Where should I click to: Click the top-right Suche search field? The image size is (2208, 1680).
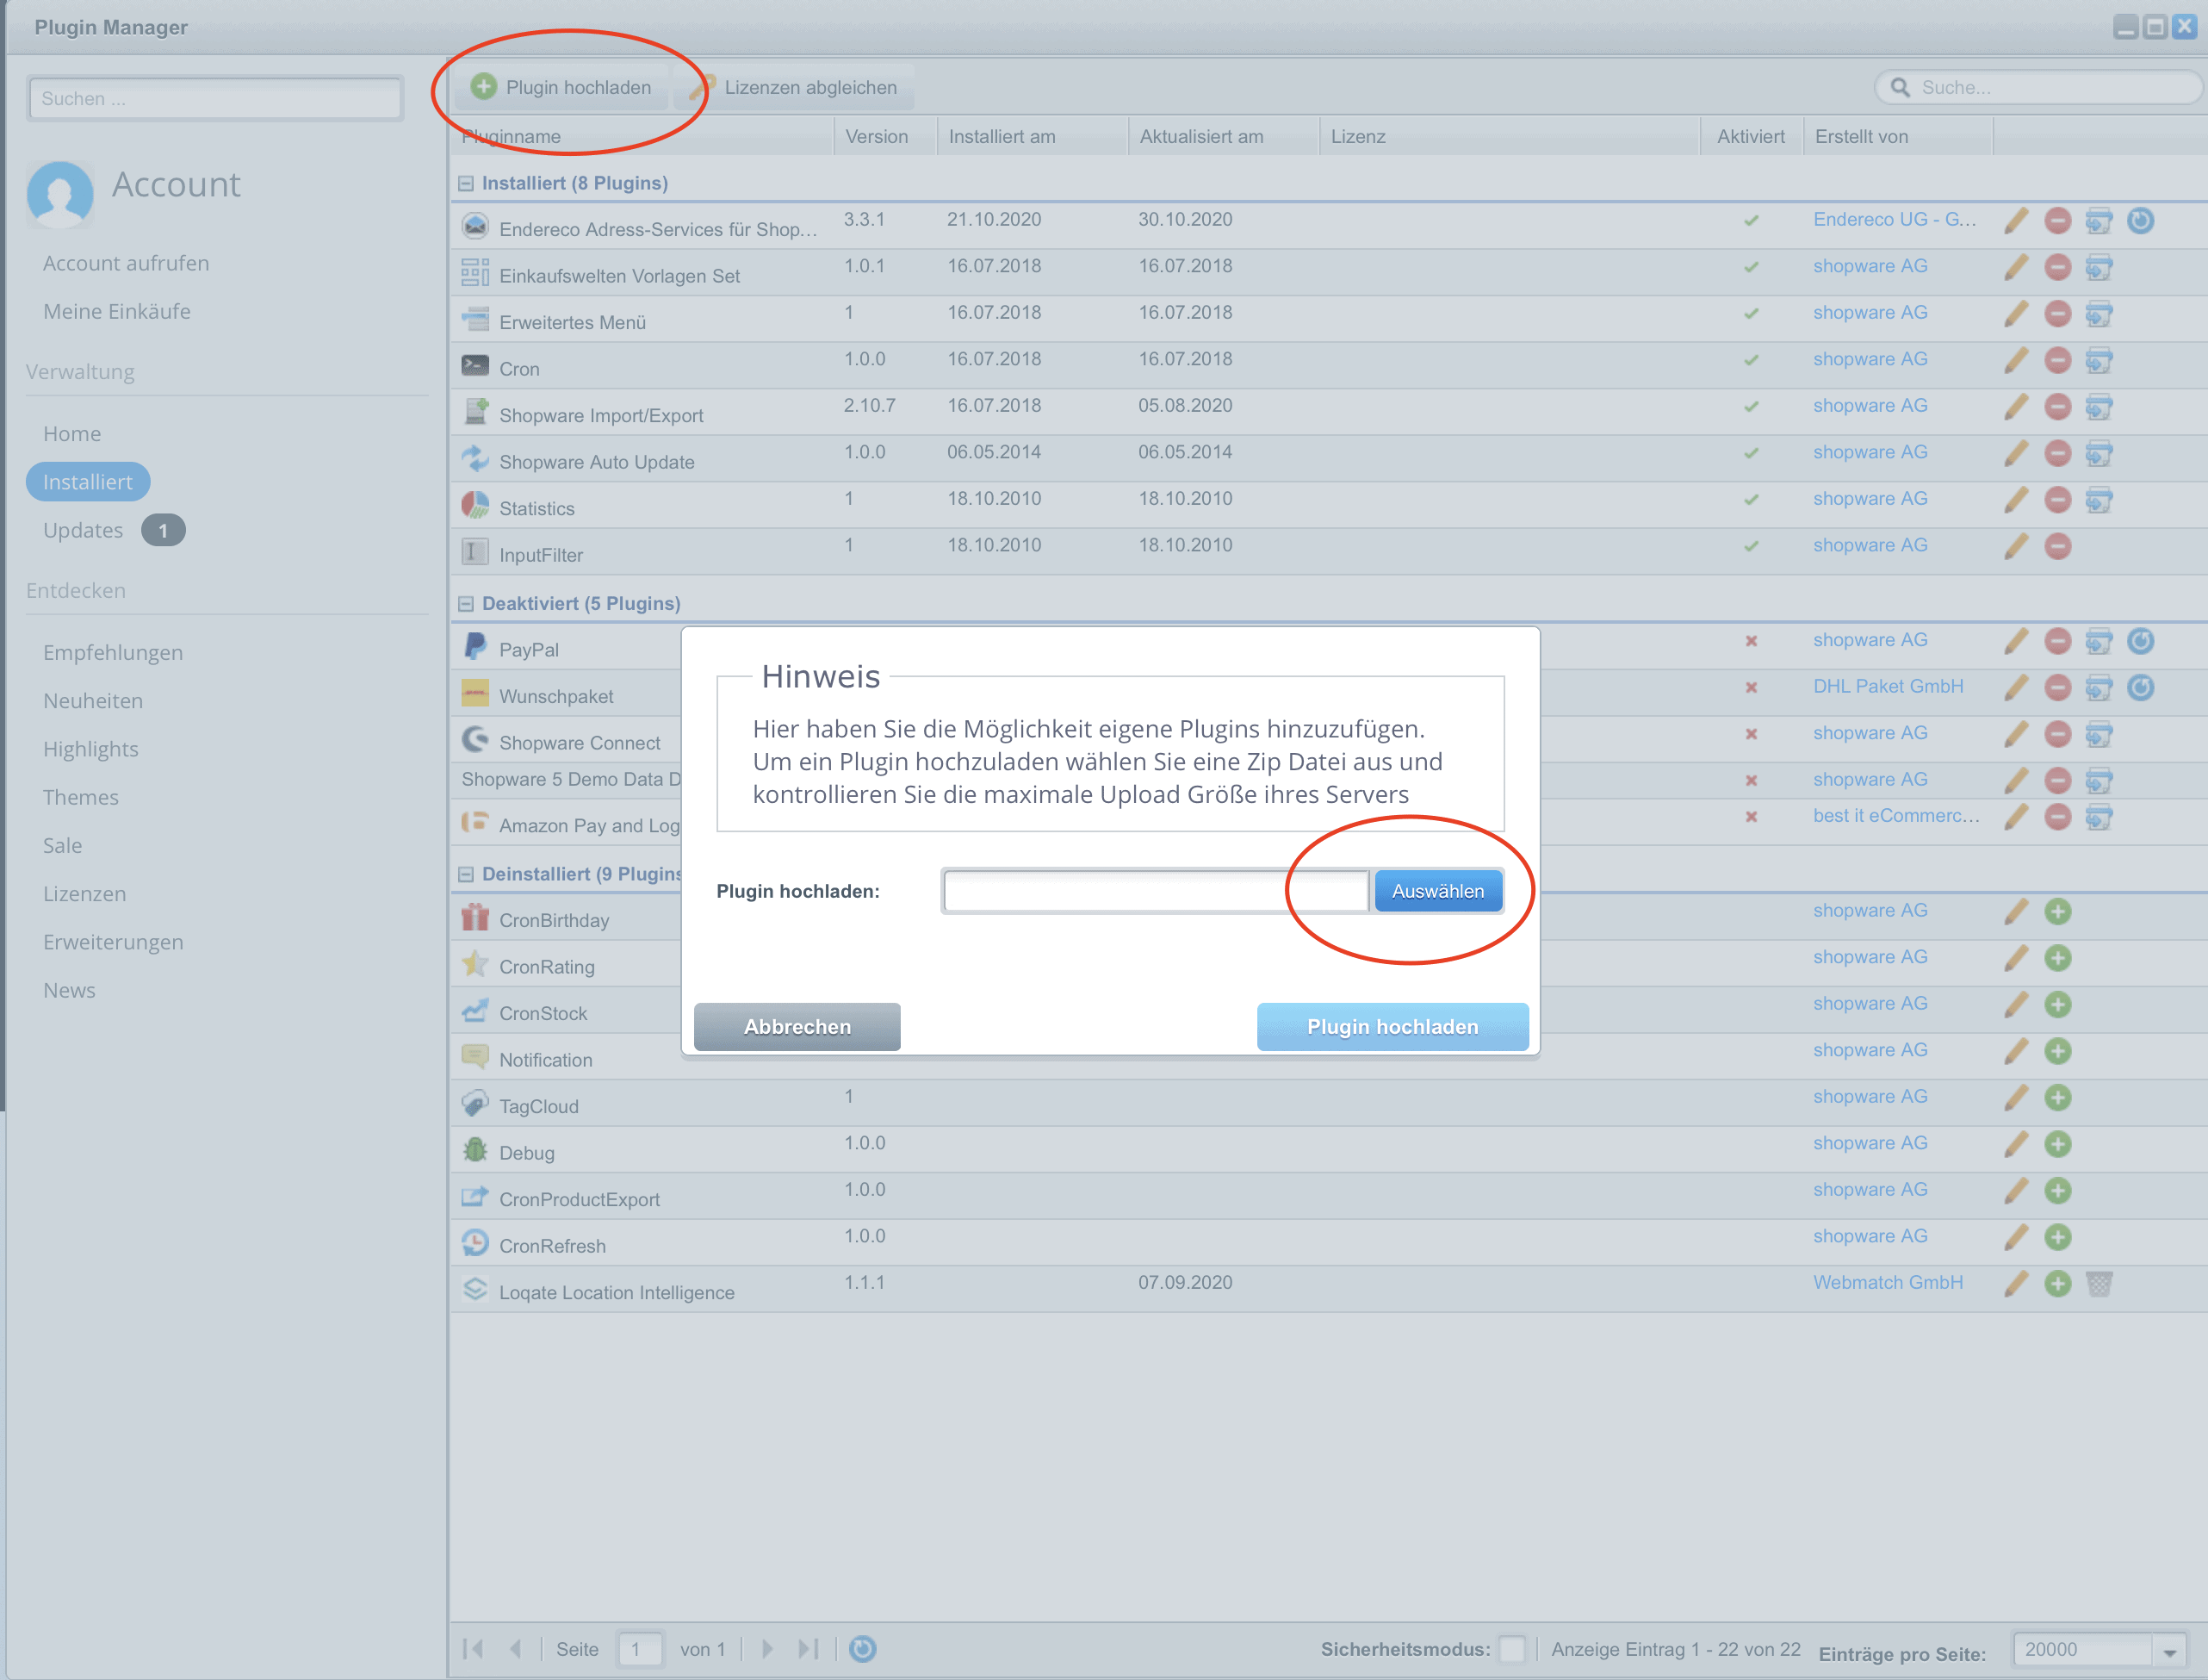coord(2039,88)
